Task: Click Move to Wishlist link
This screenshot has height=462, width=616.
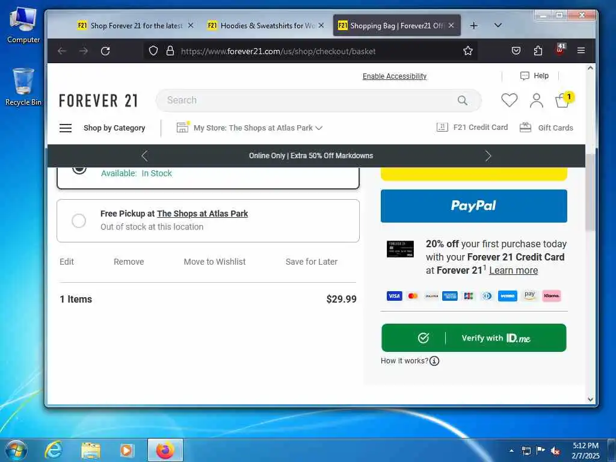Action: tap(215, 262)
